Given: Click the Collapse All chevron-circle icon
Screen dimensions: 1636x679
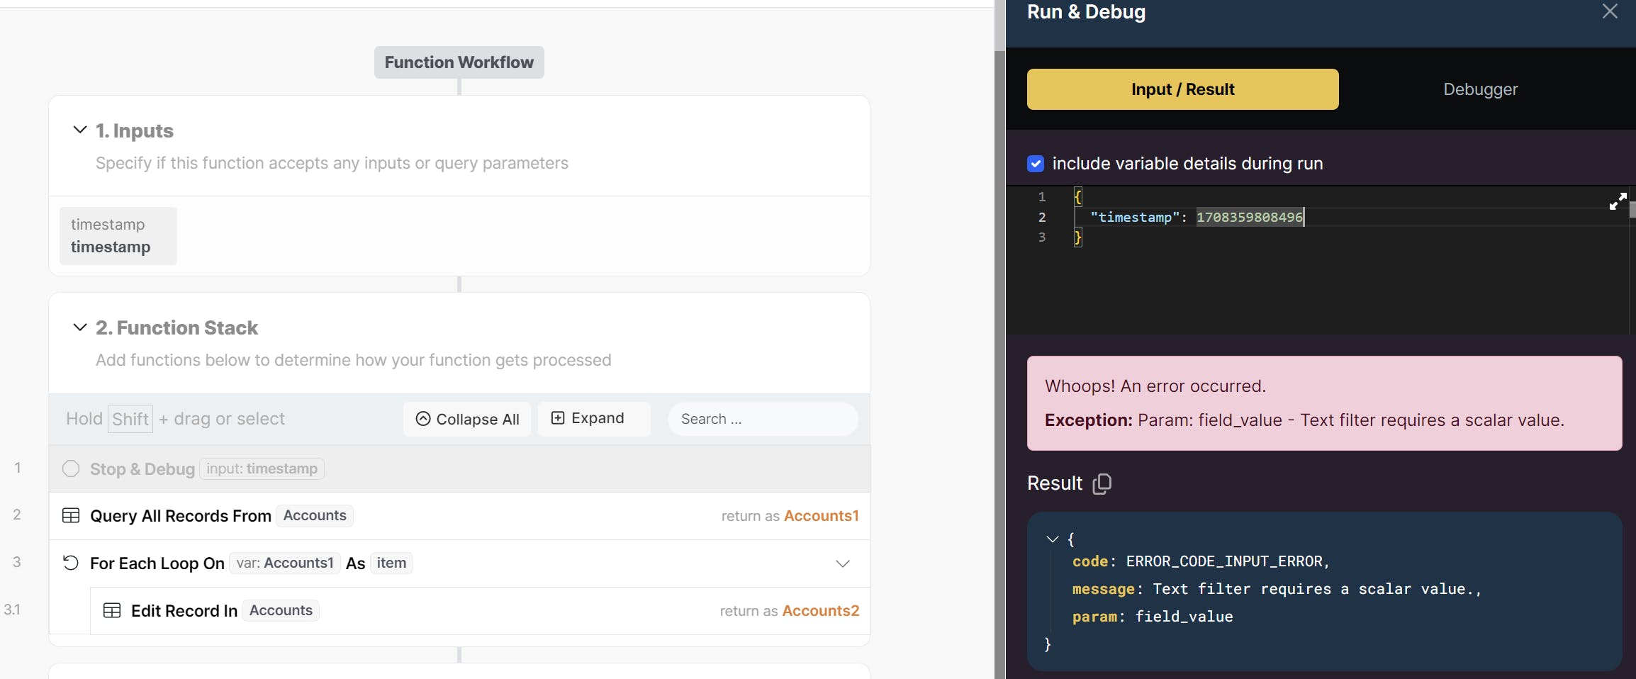Looking at the screenshot, I should [x=423, y=419].
